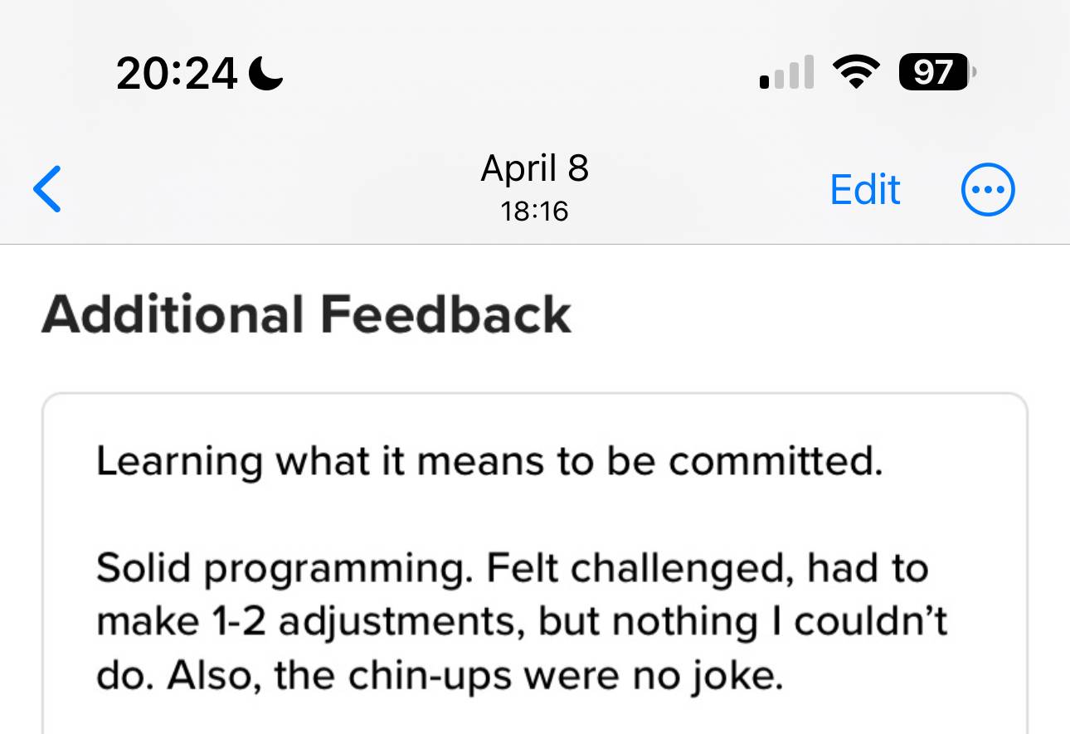Open the circled ellipsis more-options menu

pyautogui.click(x=987, y=189)
